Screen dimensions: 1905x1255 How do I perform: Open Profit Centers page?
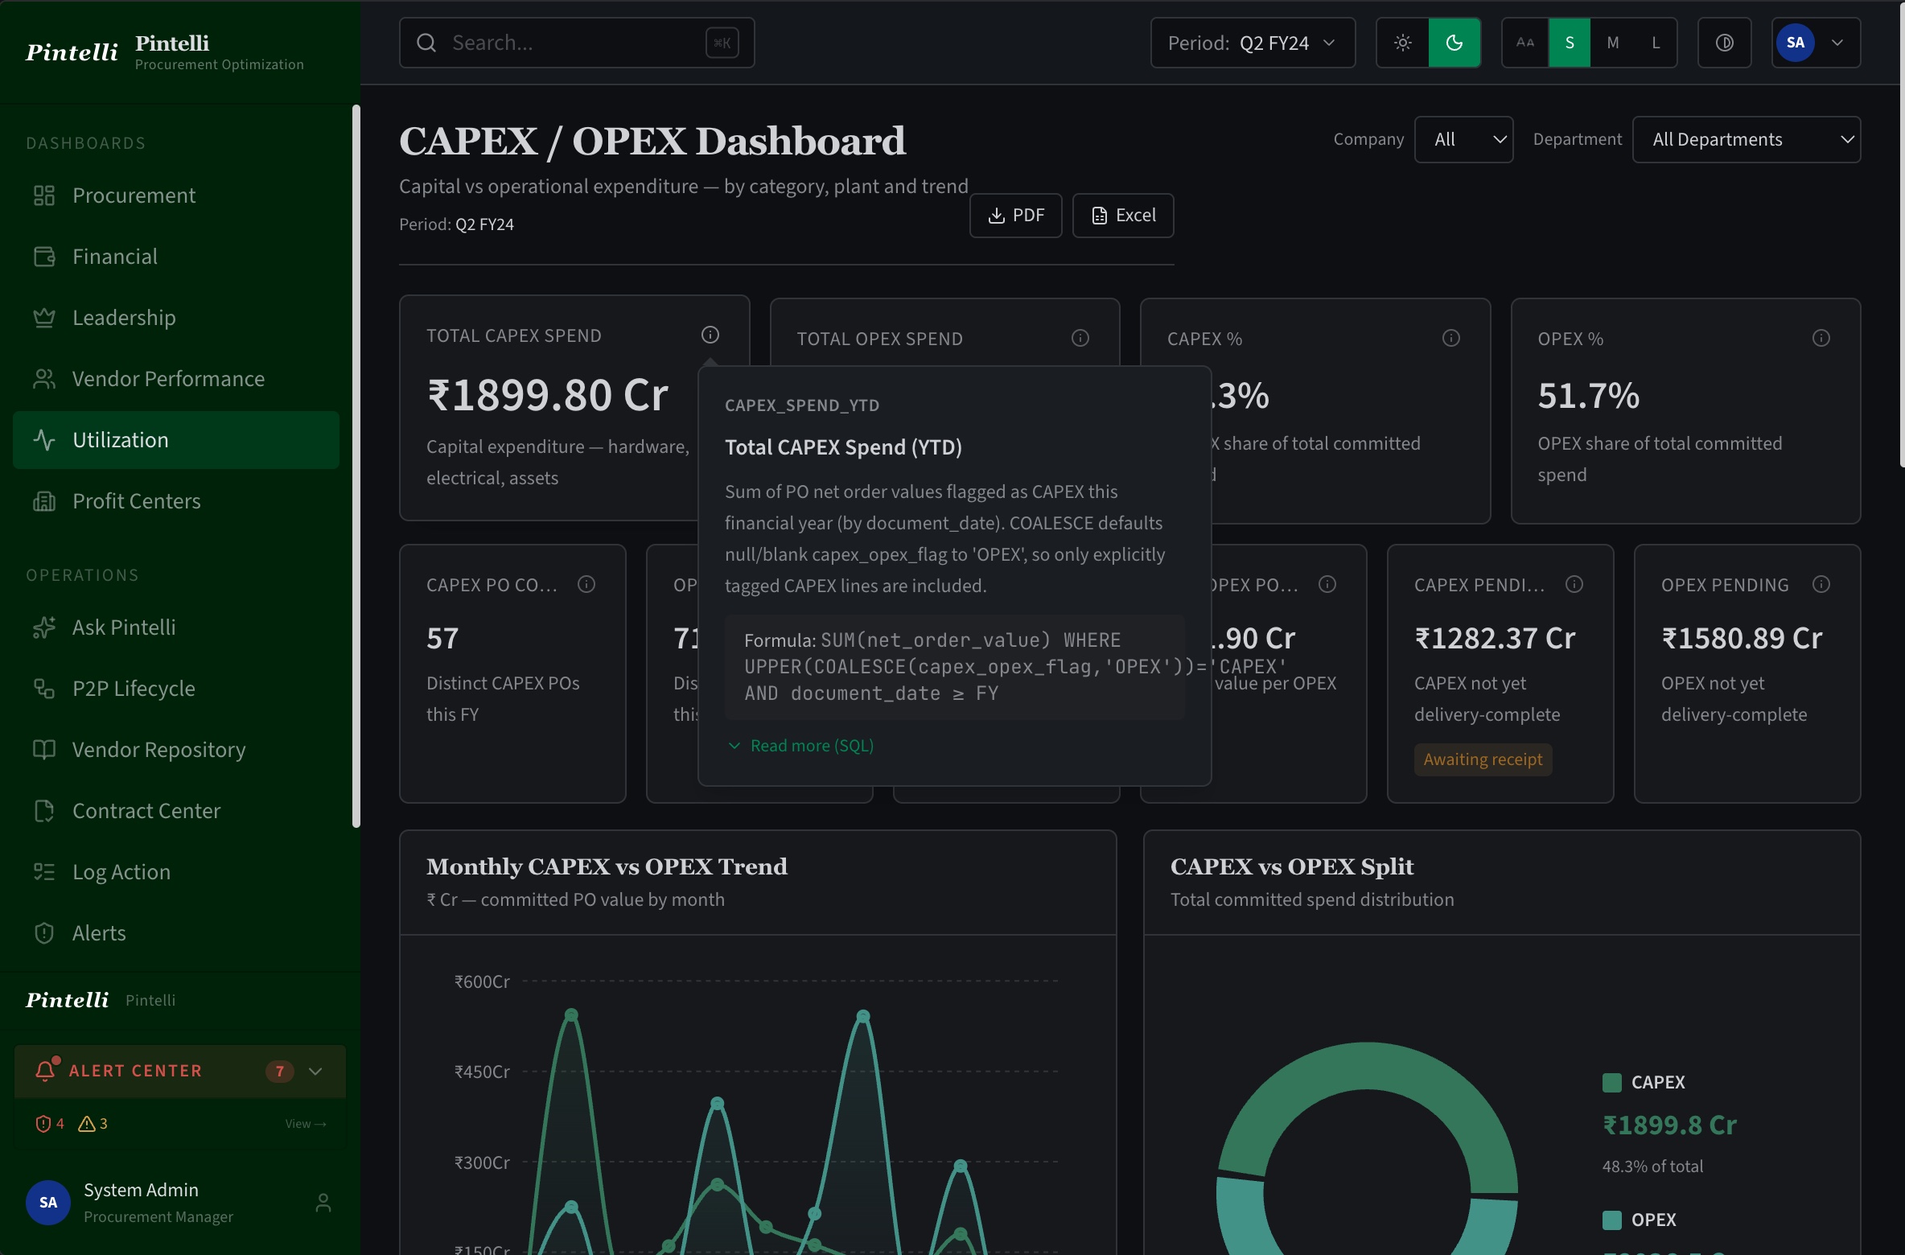coord(176,501)
